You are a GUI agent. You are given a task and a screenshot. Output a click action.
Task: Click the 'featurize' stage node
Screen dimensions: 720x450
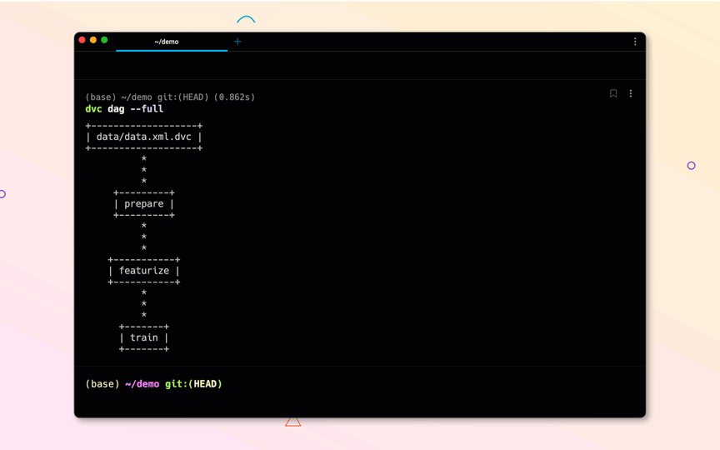pyautogui.click(x=143, y=271)
